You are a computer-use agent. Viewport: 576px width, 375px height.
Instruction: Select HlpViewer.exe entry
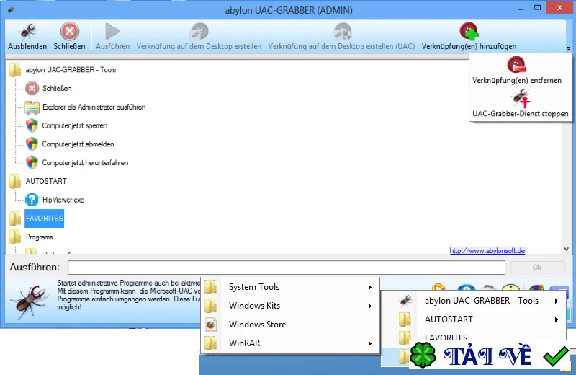(63, 200)
